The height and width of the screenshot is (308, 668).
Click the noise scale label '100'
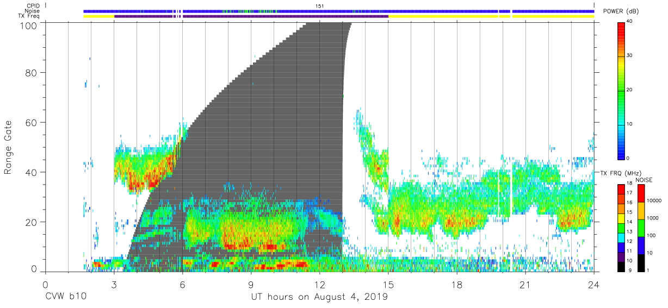pos(652,236)
